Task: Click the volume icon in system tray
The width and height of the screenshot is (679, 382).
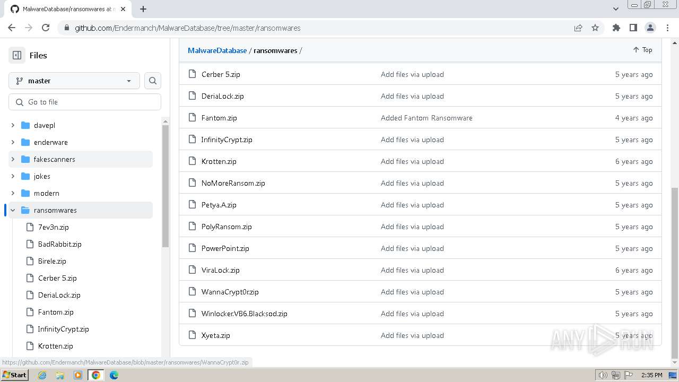Action: (603, 375)
